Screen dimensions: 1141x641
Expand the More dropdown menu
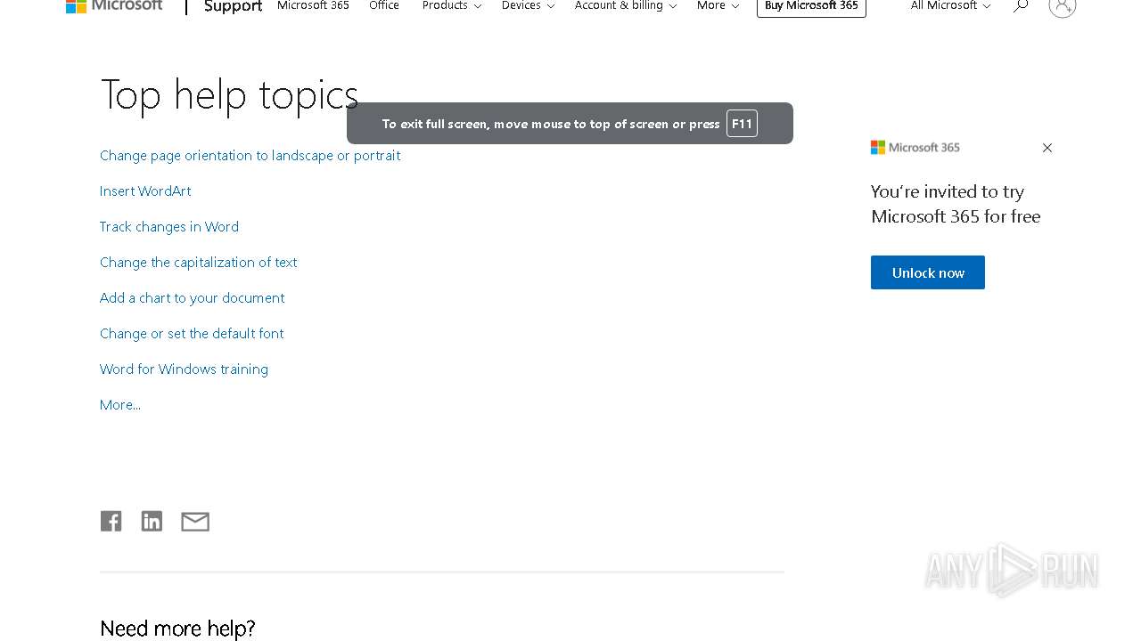718,5
